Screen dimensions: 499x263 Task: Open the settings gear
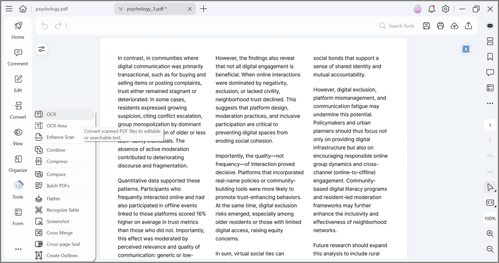pyautogui.click(x=445, y=9)
